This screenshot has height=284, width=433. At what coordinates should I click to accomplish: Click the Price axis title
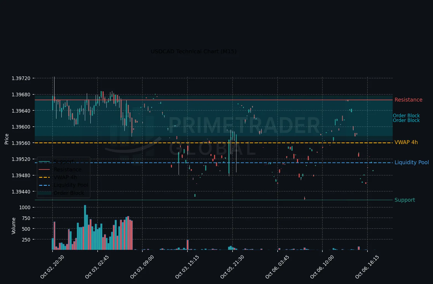[7, 139]
